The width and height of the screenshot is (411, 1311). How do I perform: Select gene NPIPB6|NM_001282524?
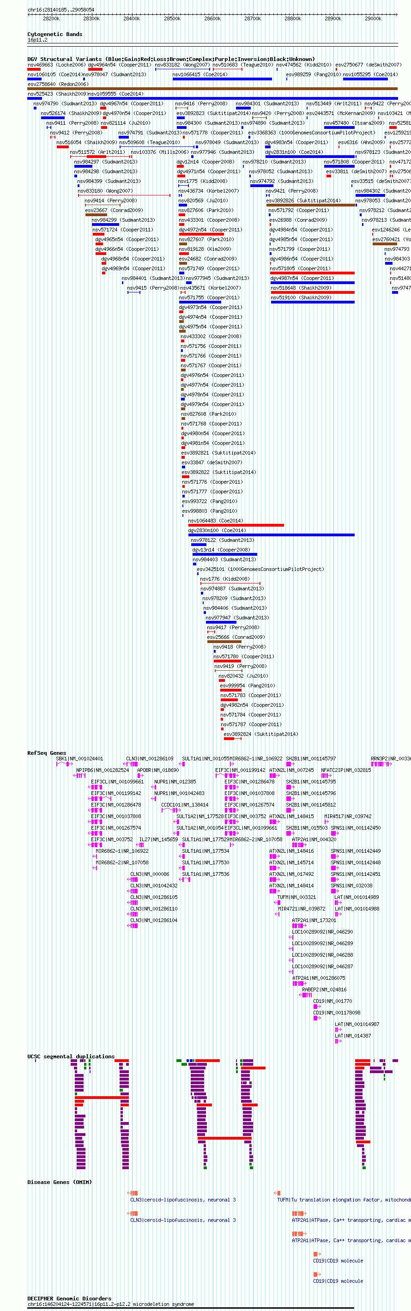pos(103,771)
